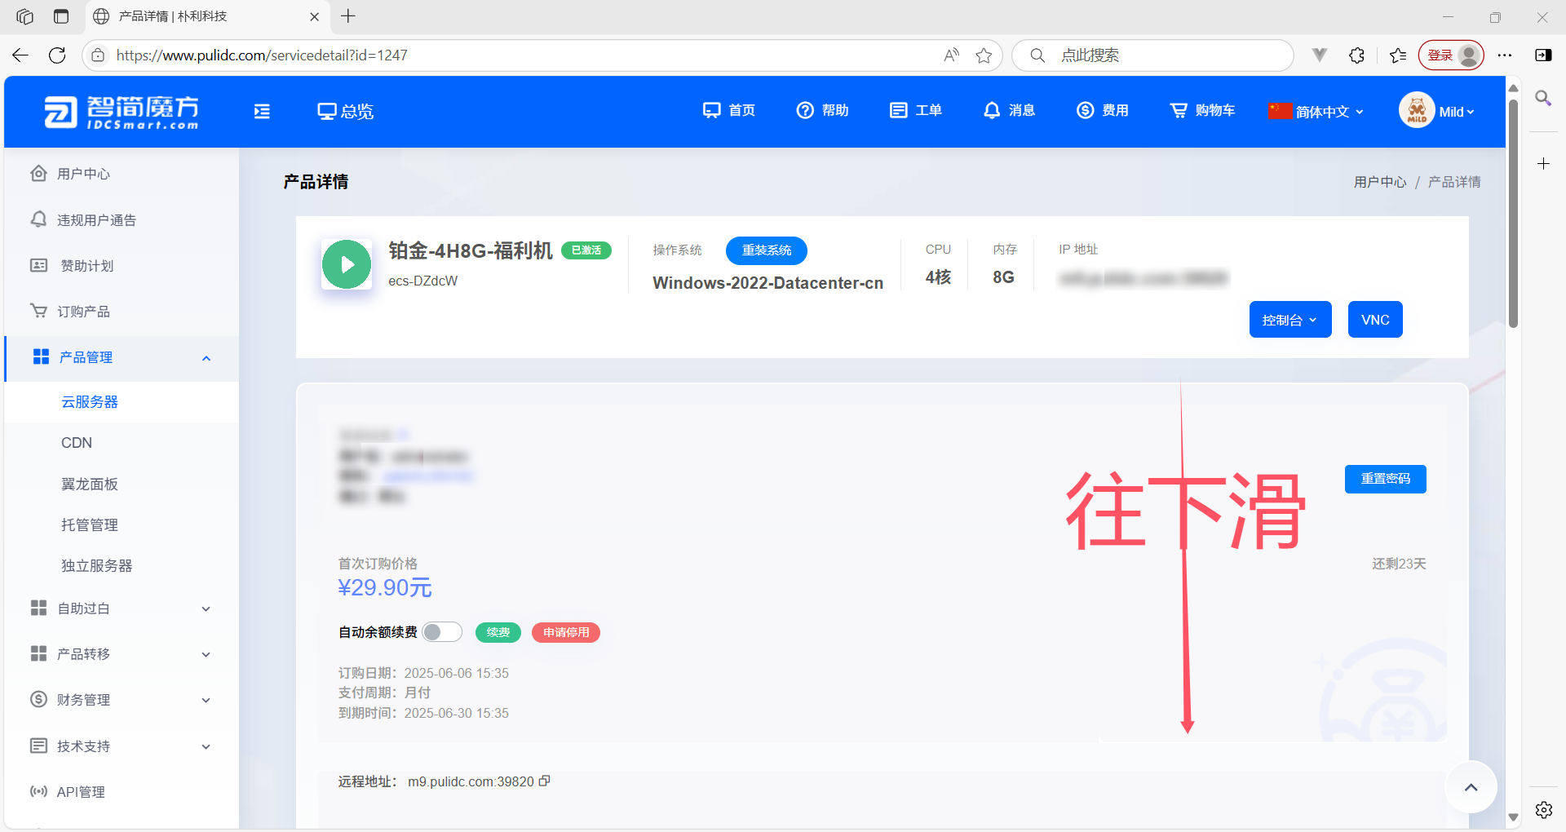View site info lock icon
Image resolution: width=1566 pixels, height=832 pixels.
(x=98, y=55)
